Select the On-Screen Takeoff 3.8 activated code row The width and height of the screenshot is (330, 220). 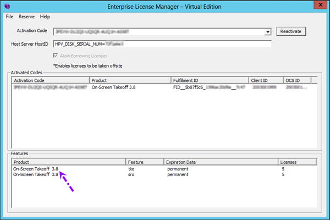pyautogui.click(x=164, y=87)
